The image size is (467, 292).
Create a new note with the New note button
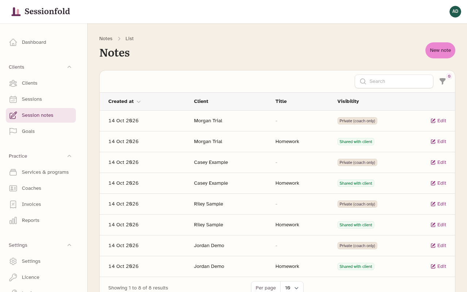coord(440,50)
